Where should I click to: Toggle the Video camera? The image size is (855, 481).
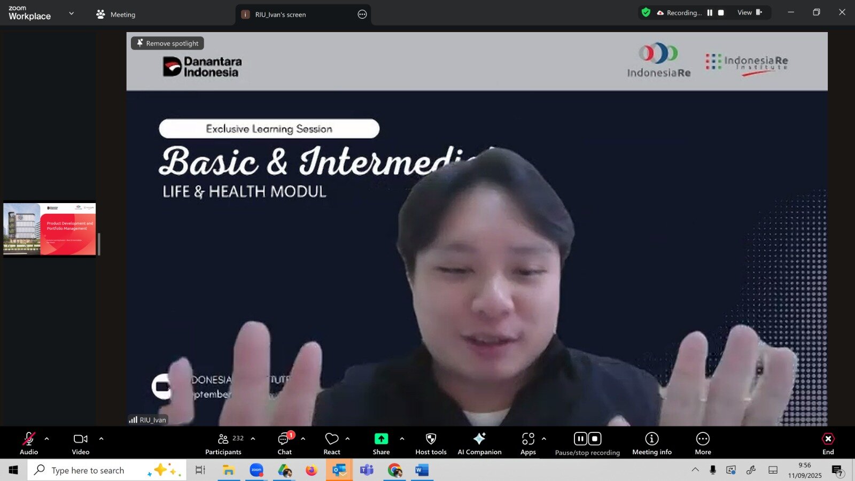[81, 444]
